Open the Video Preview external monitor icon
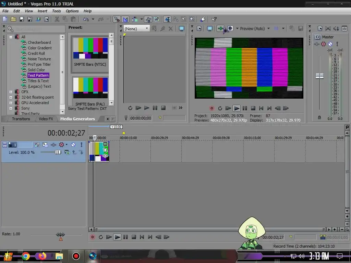The width and height of the screenshot is (351, 263). [209, 28]
